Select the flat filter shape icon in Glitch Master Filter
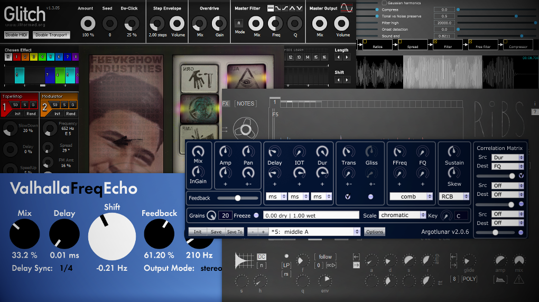This screenshot has height=302, width=539. (271, 8)
